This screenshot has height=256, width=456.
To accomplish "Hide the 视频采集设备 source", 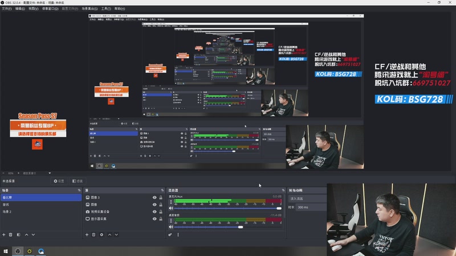I will click(x=154, y=212).
